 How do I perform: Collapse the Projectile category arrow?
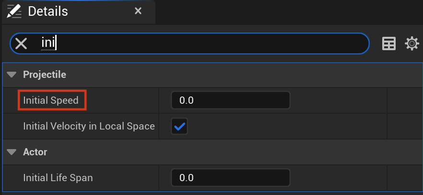click(12, 75)
